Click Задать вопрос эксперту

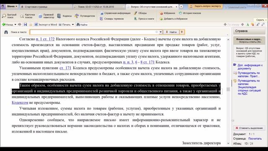[x=206, y=6]
